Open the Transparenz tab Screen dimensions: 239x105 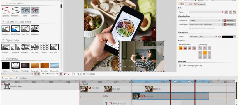pyautogui.click(x=200, y=4)
